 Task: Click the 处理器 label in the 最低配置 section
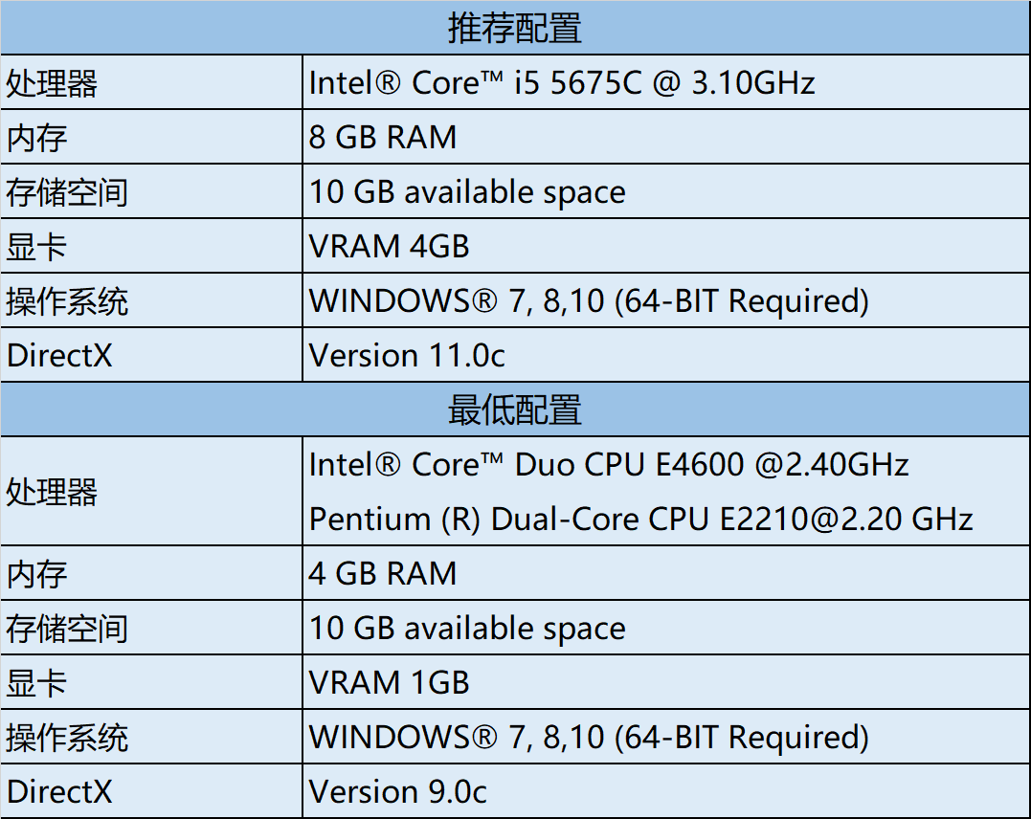[x=52, y=492]
